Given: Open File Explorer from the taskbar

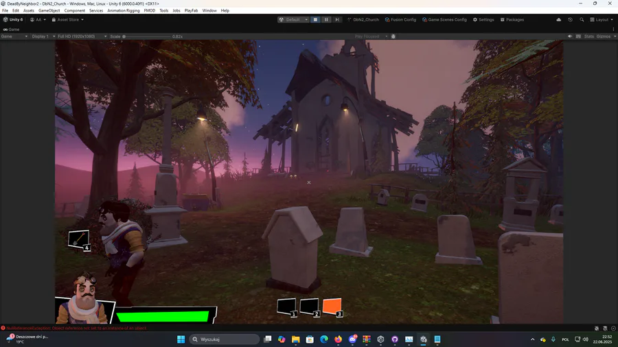Looking at the screenshot, I should coord(295,339).
